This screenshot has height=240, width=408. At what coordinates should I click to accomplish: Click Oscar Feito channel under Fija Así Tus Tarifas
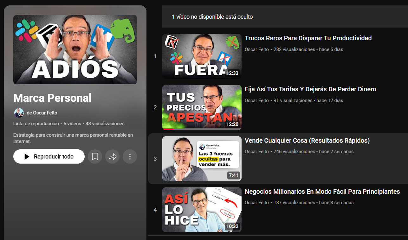257,101
